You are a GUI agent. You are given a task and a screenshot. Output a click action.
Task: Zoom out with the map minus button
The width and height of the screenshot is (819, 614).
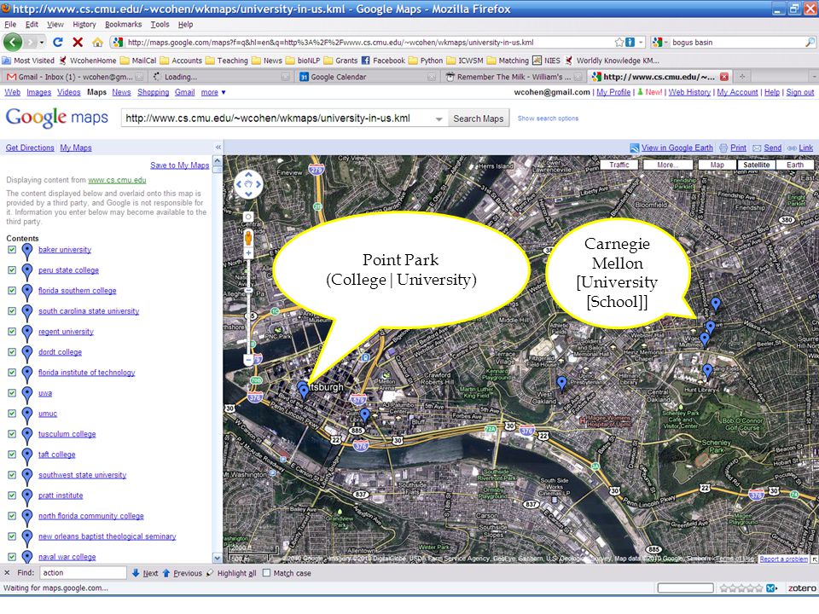point(248,360)
